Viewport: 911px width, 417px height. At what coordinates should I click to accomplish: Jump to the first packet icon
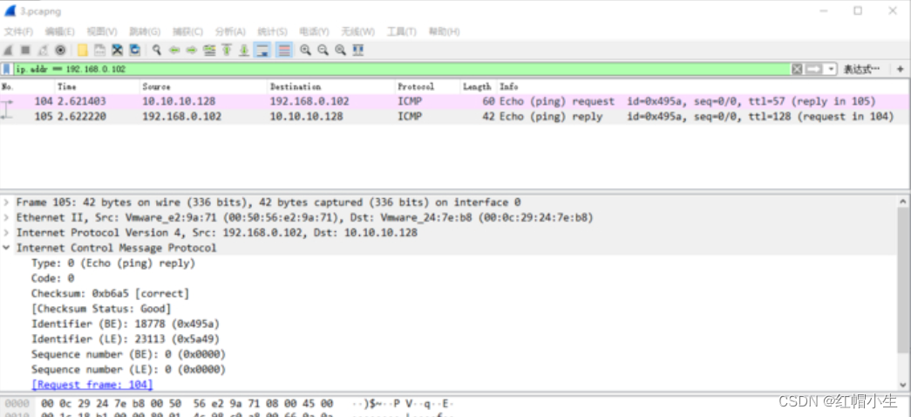[227, 50]
